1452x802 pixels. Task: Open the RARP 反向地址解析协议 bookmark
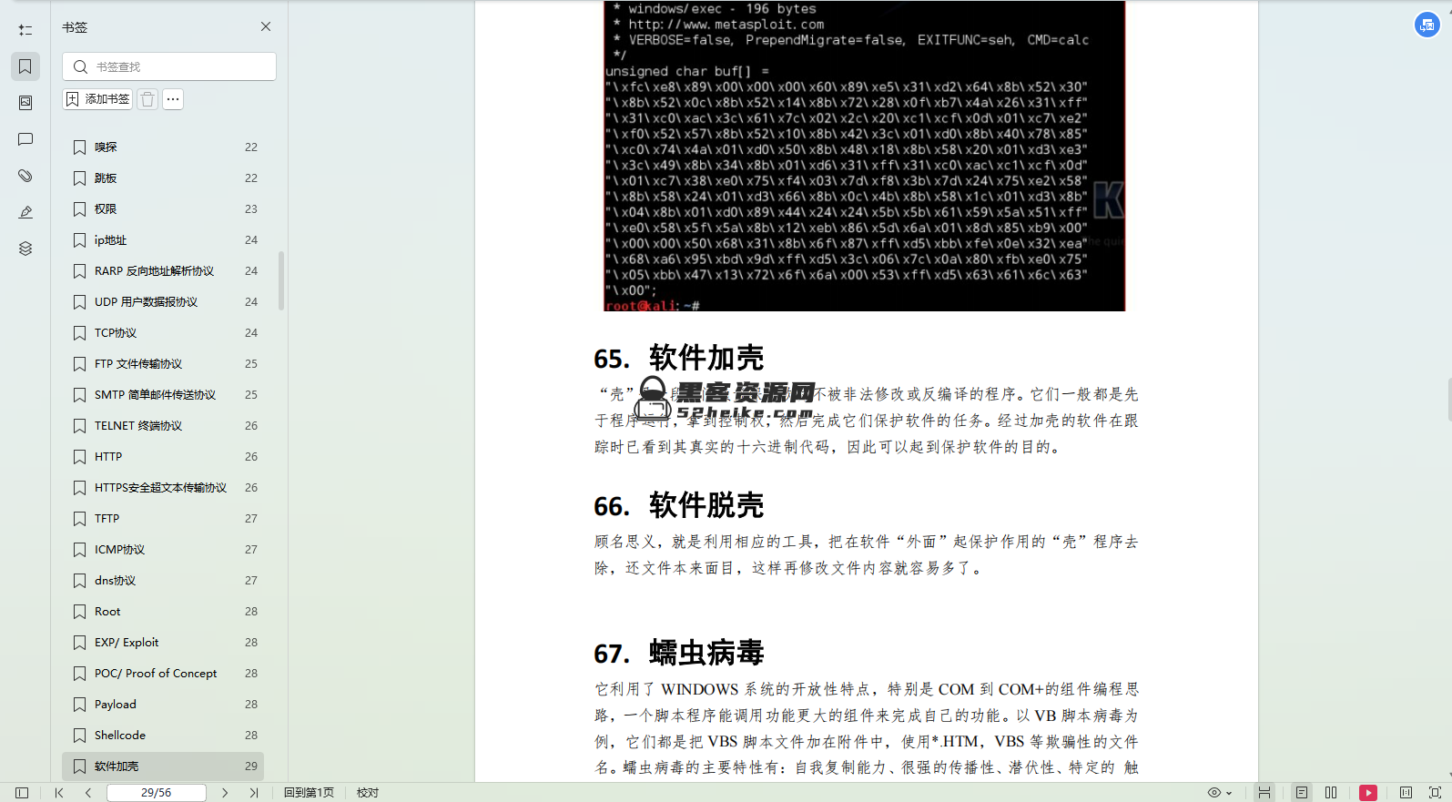[x=163, y=271]
